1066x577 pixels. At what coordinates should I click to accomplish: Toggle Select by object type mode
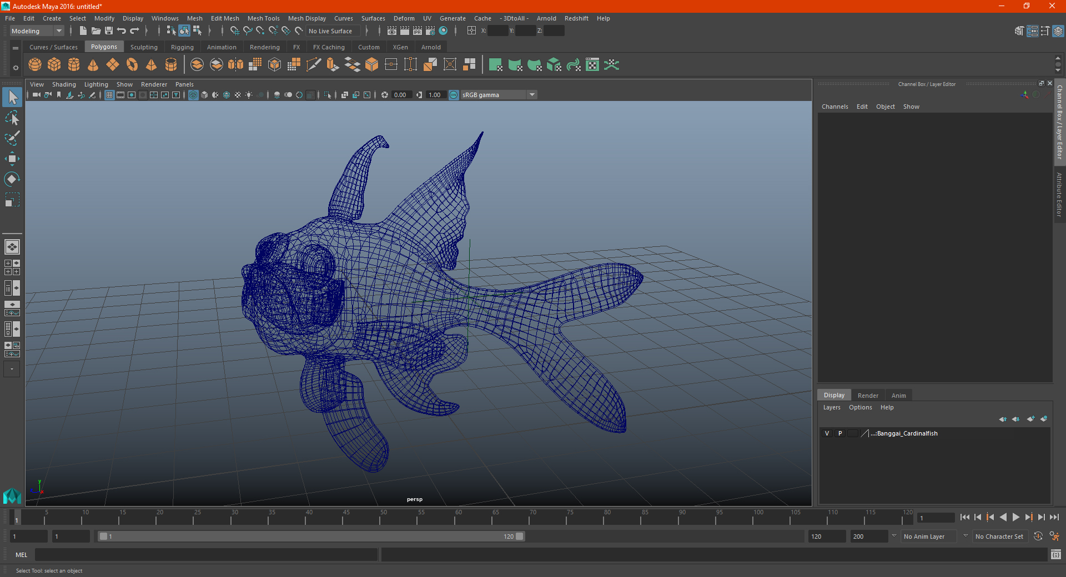(x=184, y=31)
